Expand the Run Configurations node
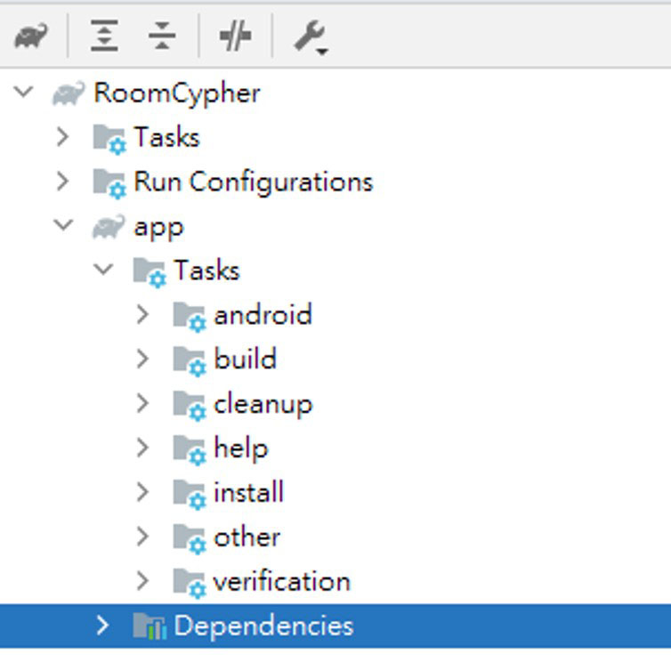Screen dimensions: 671x670 click(62, 182)
